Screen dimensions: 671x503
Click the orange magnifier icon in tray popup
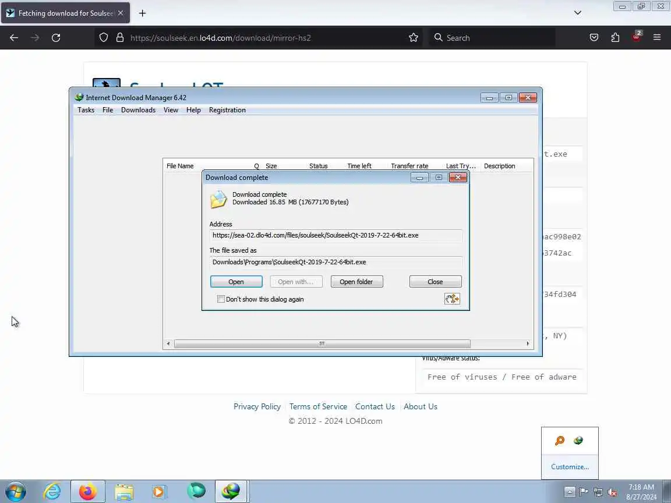pos(560,441)
